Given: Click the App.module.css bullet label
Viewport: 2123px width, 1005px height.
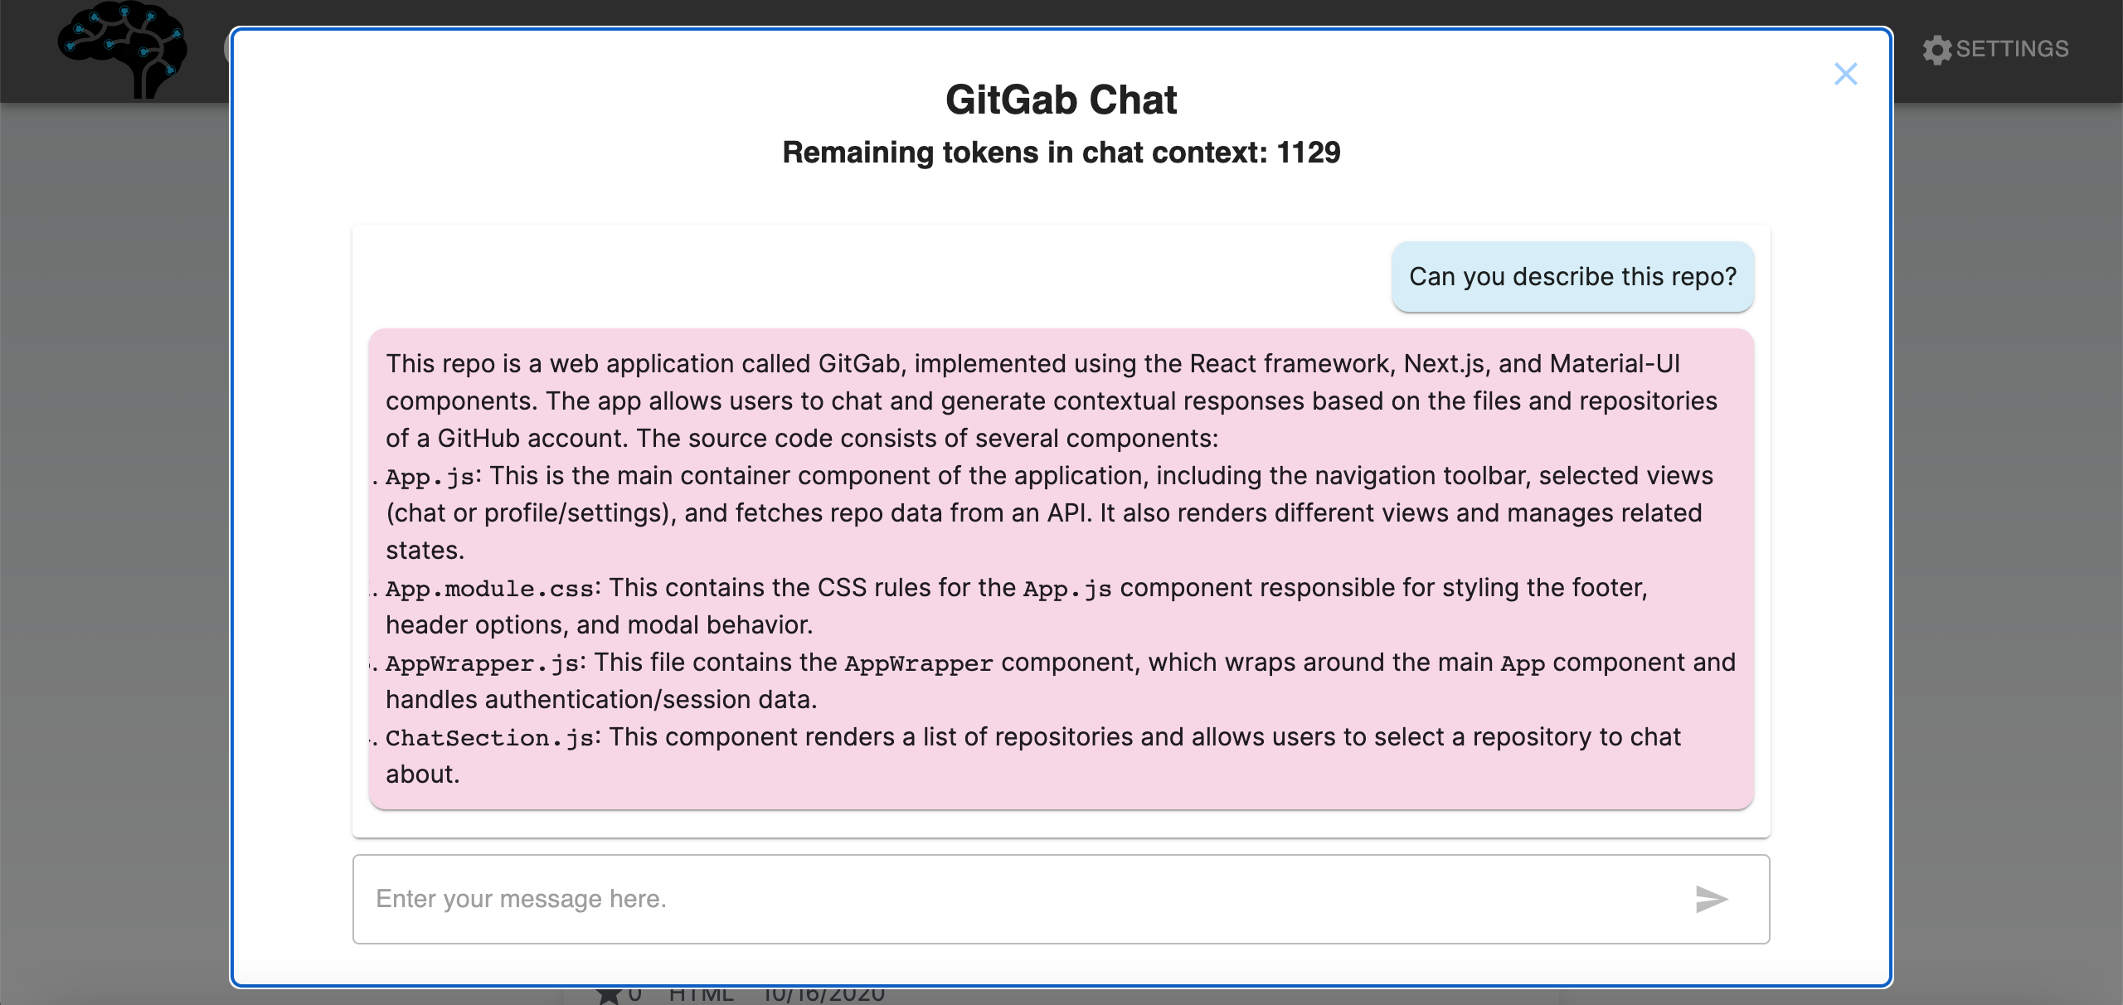Looking at the screenshot, I should (490, 589).
